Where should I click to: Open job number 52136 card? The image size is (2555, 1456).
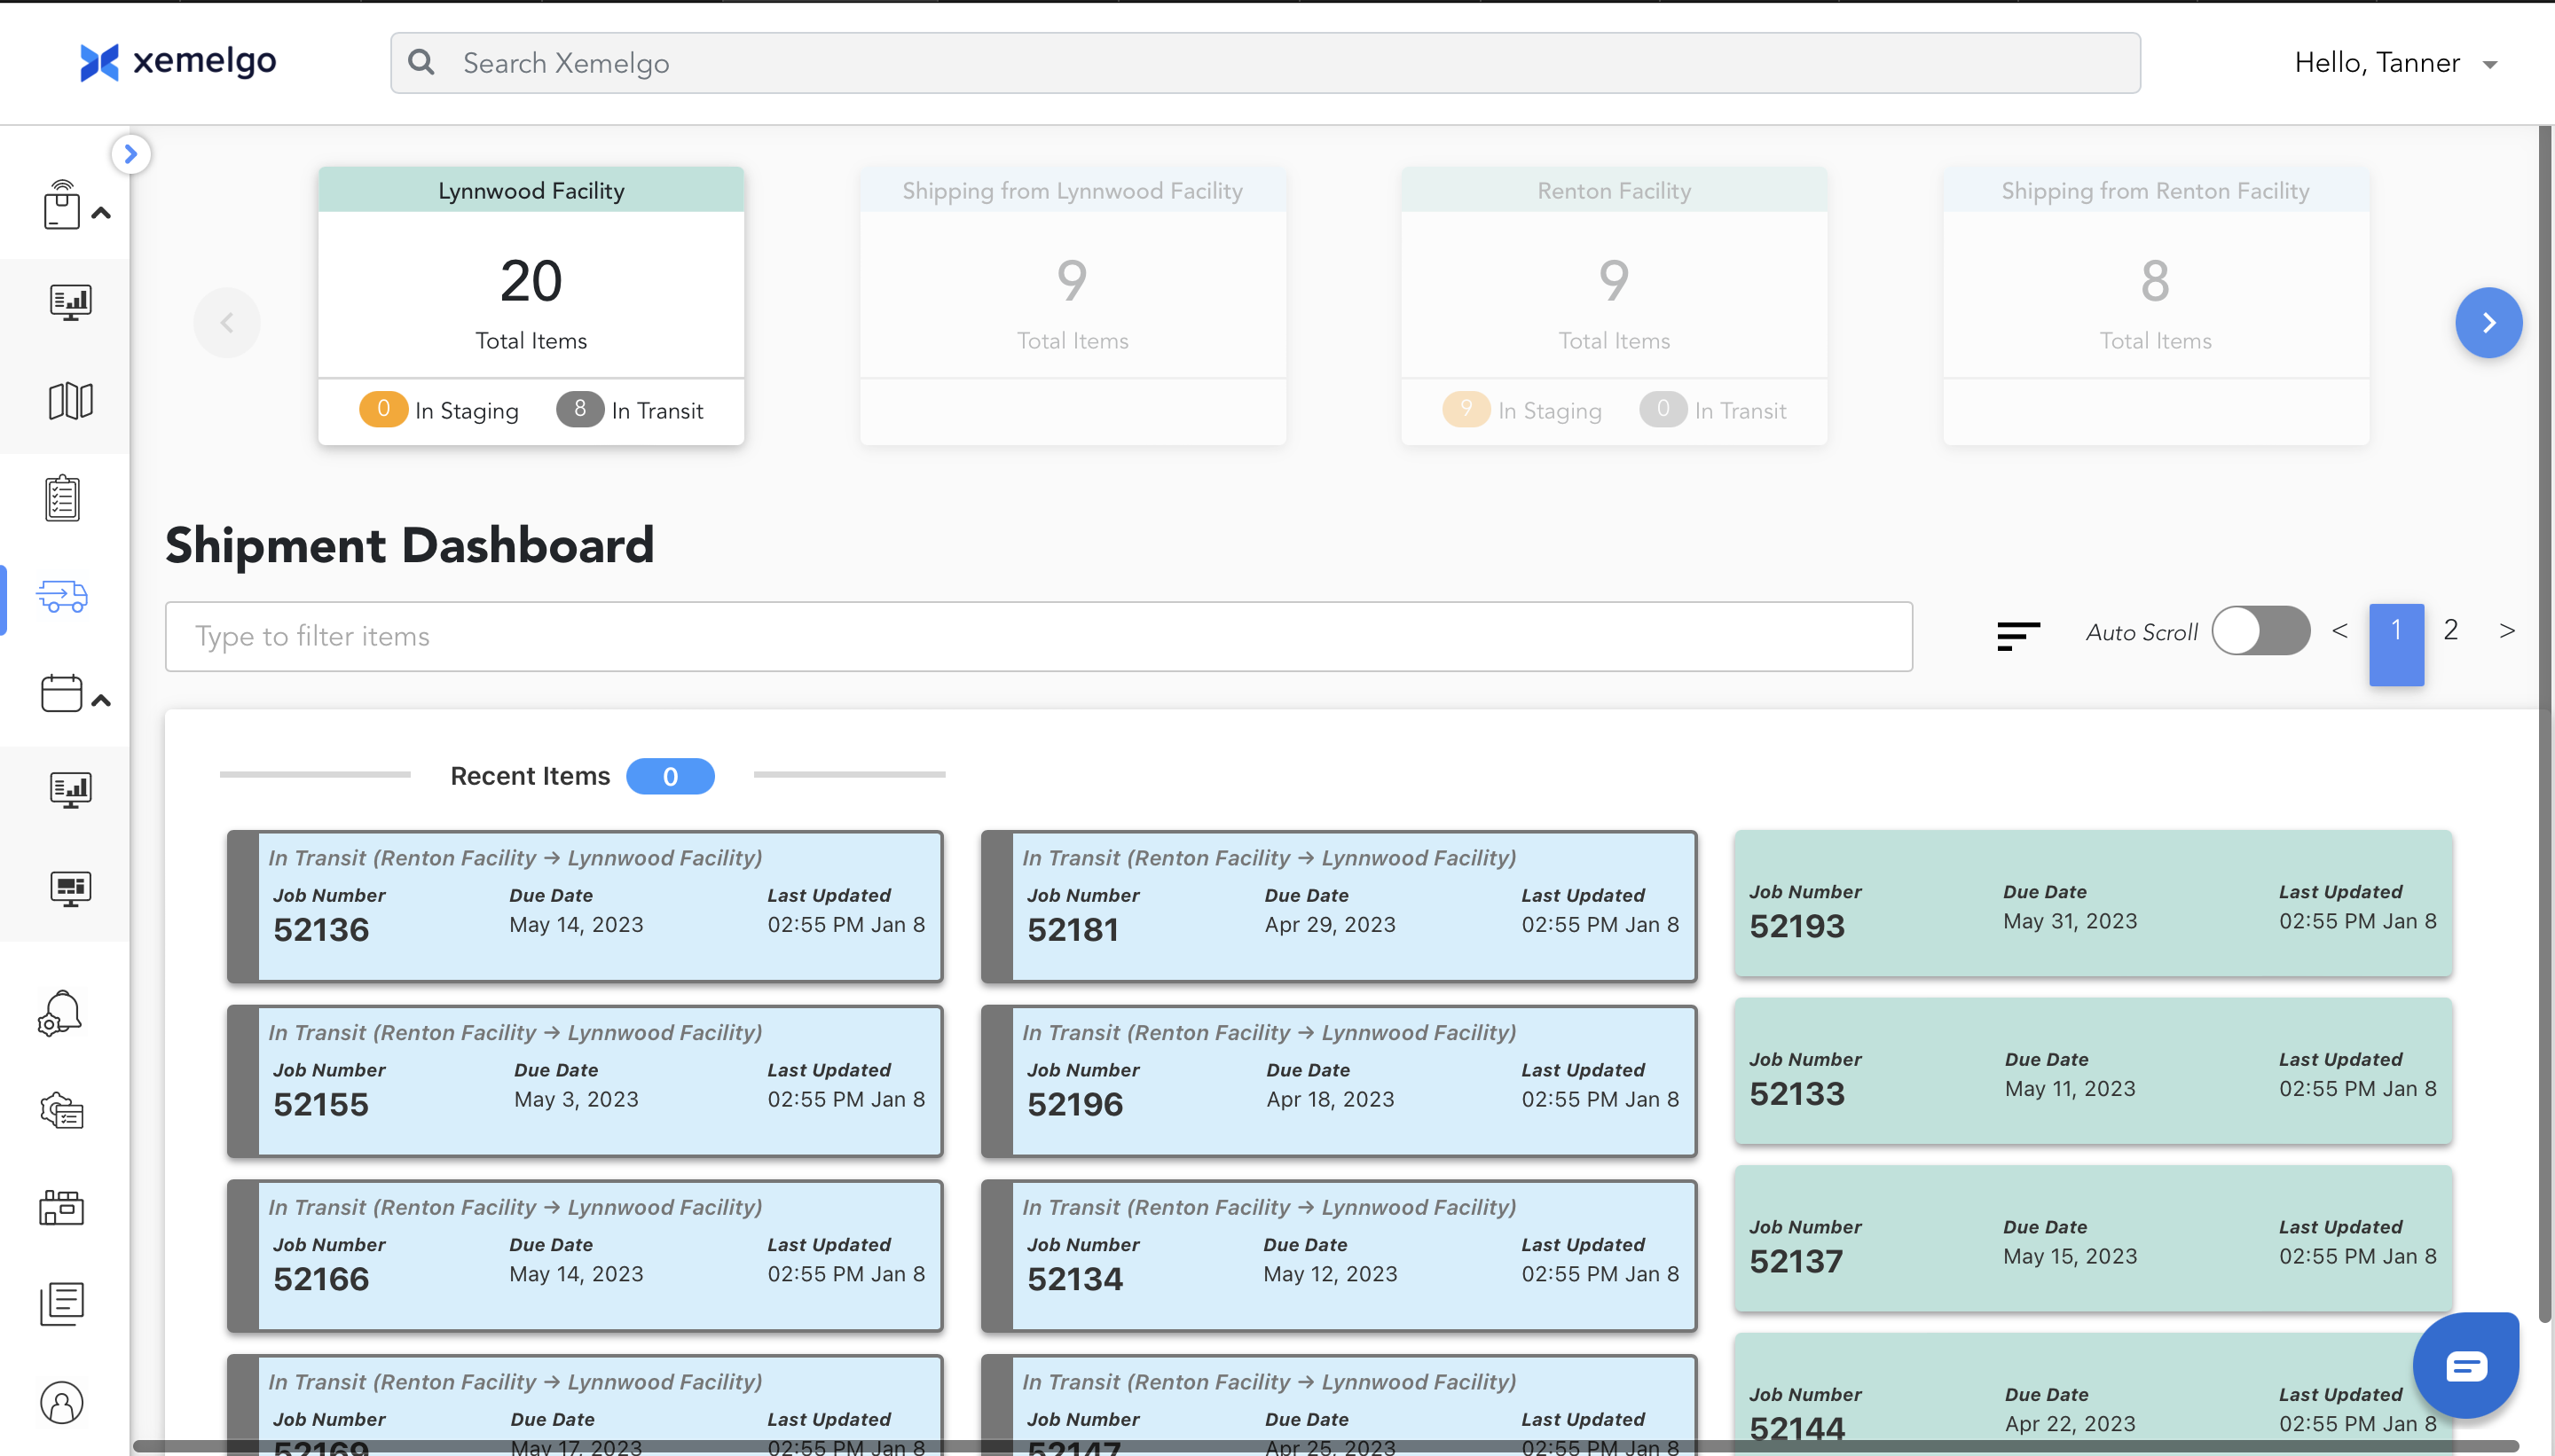click(586, 906)
